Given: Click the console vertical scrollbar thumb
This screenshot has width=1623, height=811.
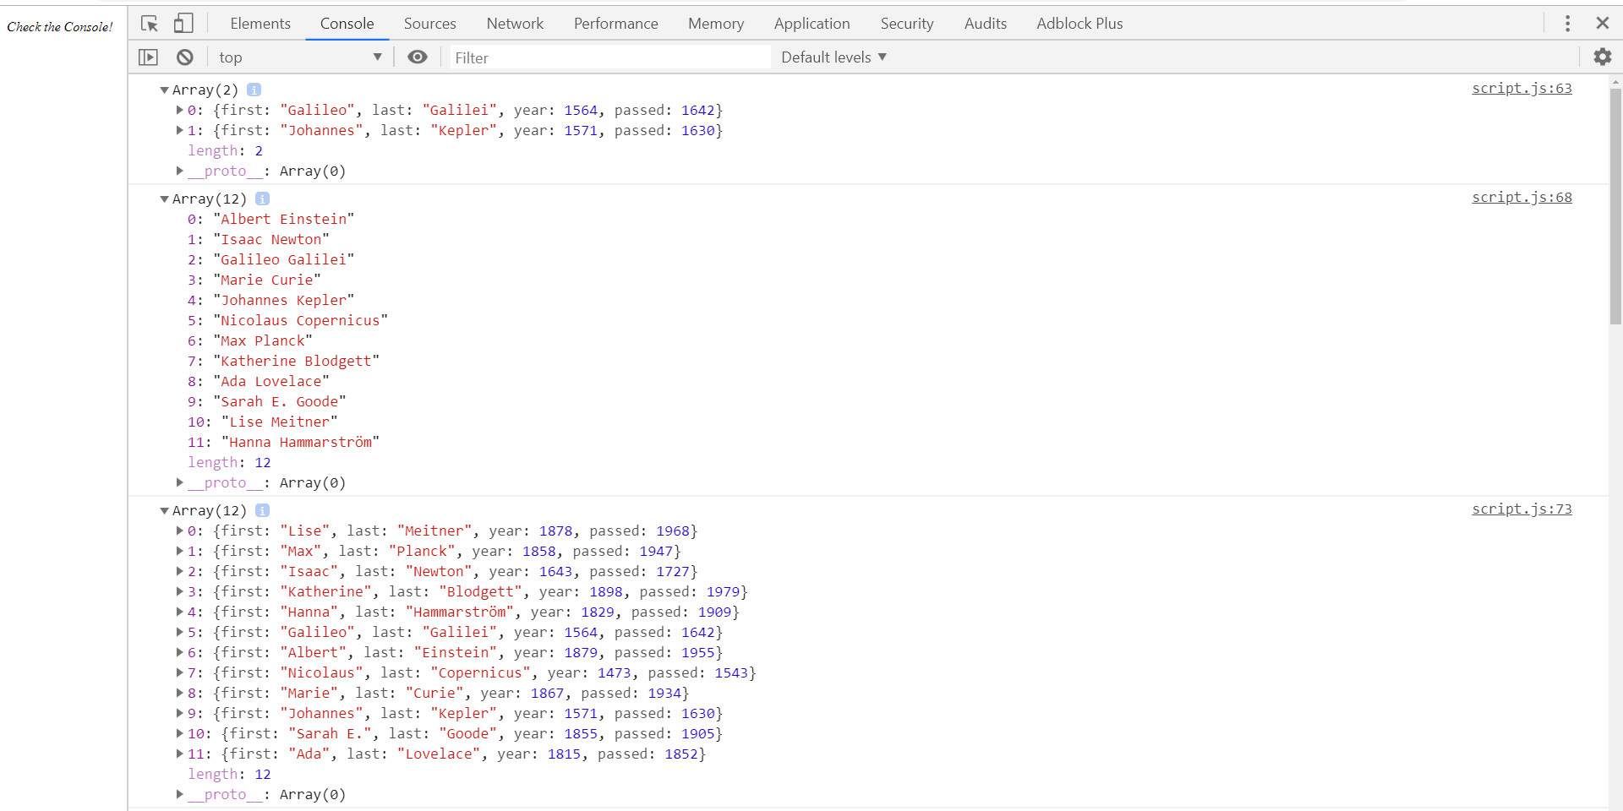Looking at the screenshot, I should click(1615, 206).
